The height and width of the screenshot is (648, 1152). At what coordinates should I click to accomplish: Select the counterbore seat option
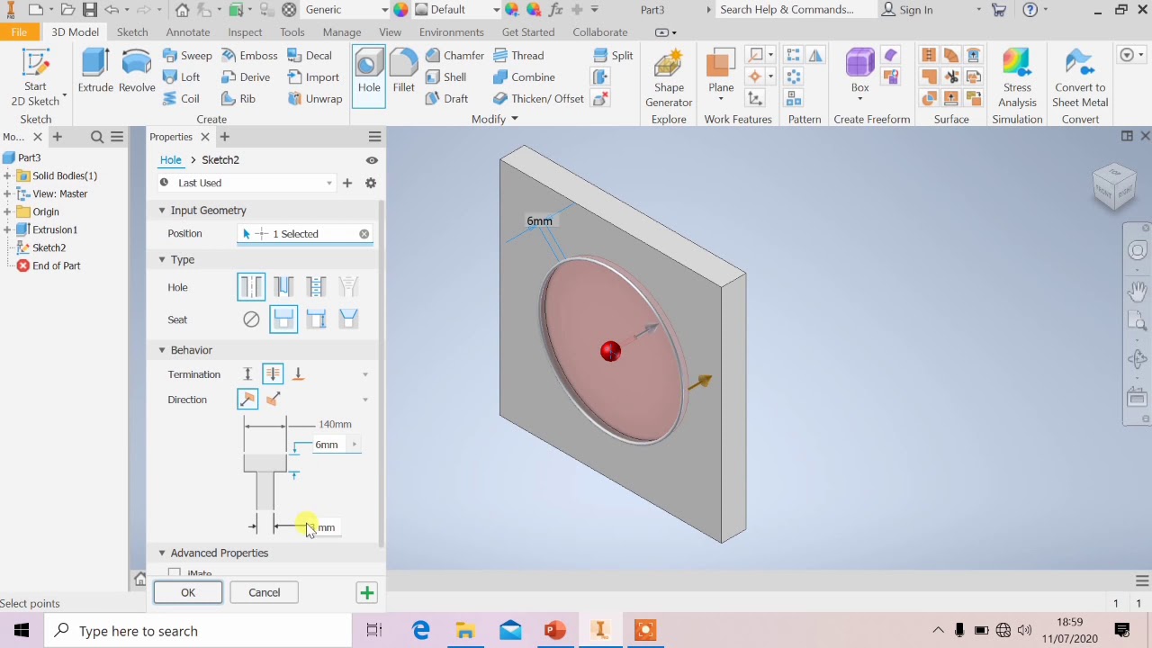click(x=283, y=319)
